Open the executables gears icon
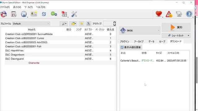This screenshot has width=198, height=111. click(x=54, y=14)
